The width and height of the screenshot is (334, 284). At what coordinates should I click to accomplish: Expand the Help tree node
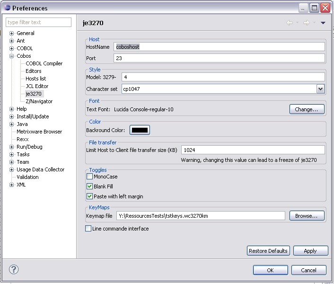(x=11, y=109)
